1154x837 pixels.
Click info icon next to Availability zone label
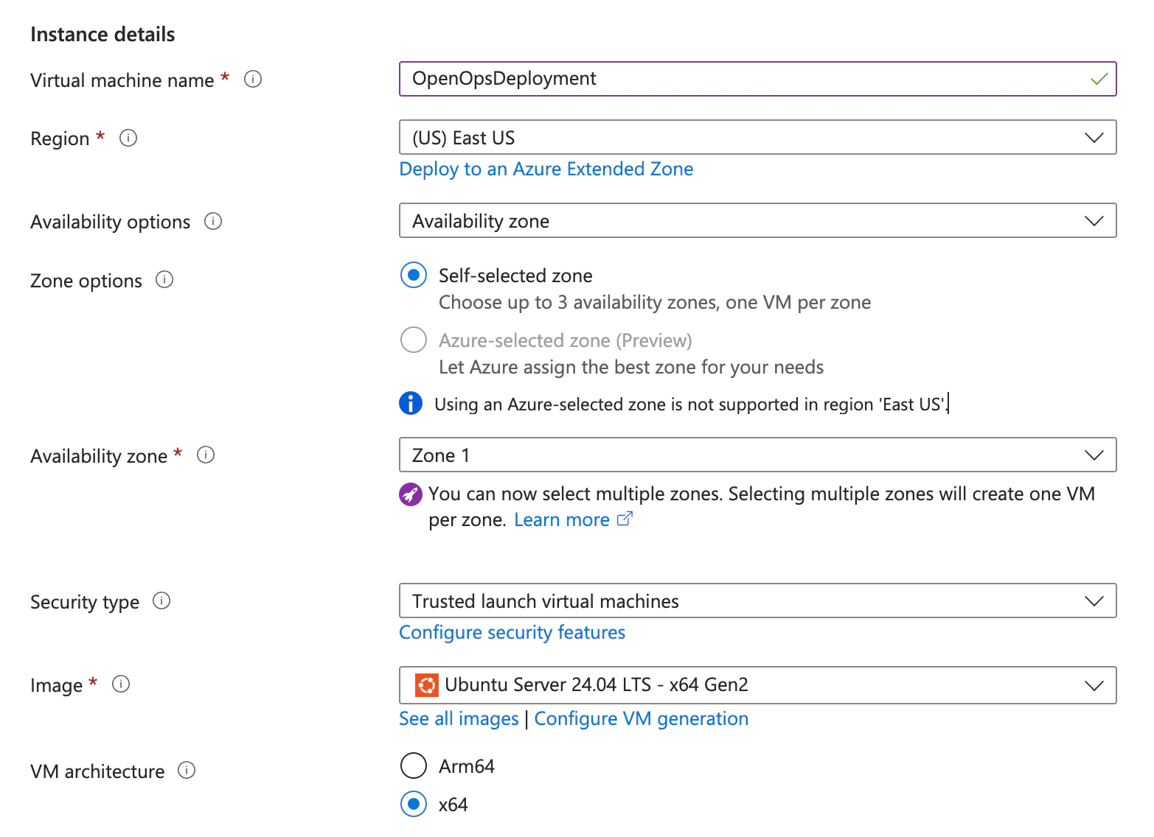(x=206, y=455)
